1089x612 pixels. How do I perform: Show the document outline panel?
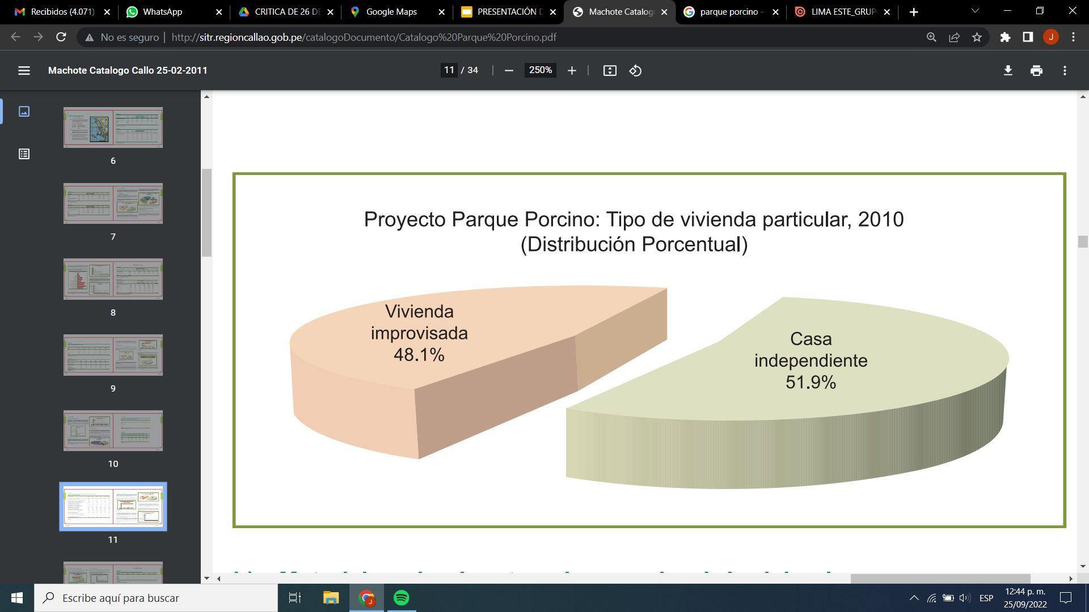(x=24, y=154)
